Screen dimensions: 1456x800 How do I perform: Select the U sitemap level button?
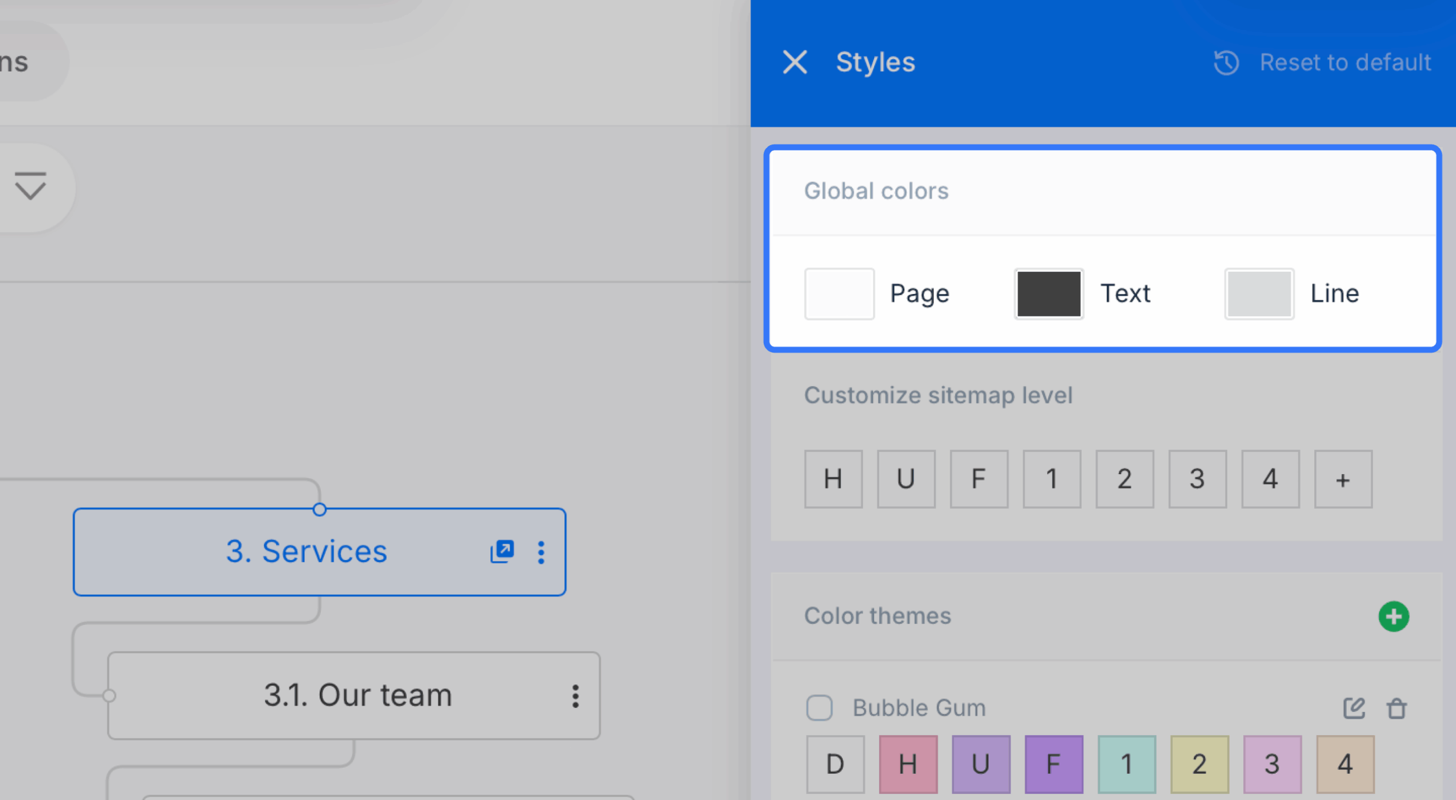point(906,479)
